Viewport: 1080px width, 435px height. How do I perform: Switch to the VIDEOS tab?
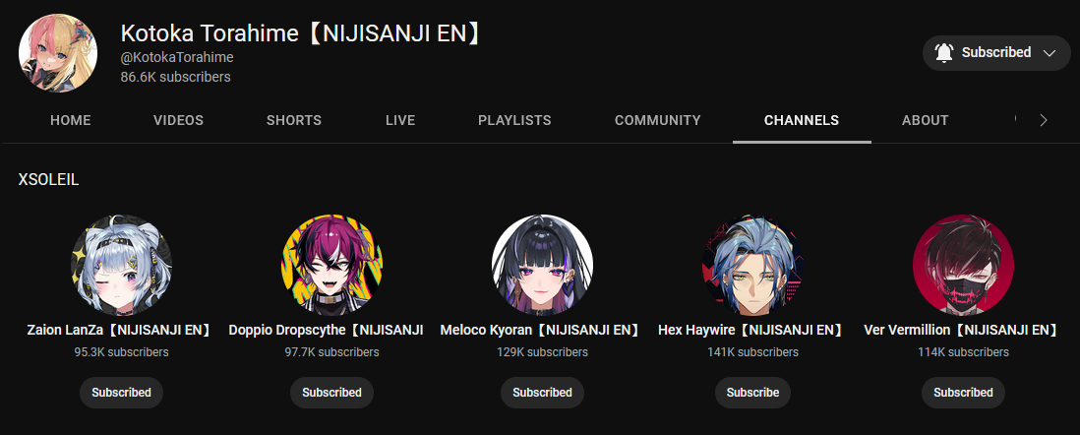point(178,121)
